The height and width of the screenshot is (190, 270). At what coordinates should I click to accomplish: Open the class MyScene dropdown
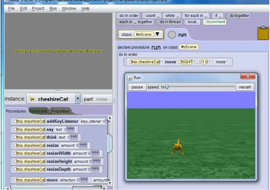click(x=157, y=34)
